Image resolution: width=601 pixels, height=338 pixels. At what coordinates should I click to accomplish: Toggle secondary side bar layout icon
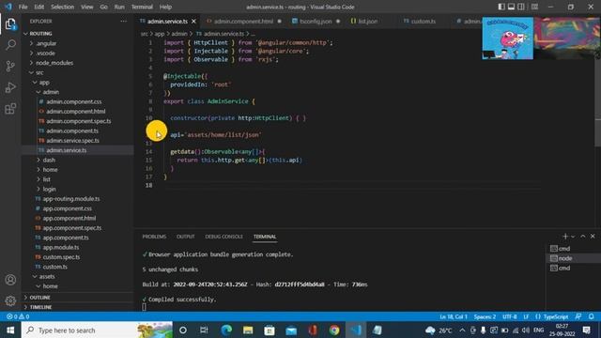(x=521, y=7)
